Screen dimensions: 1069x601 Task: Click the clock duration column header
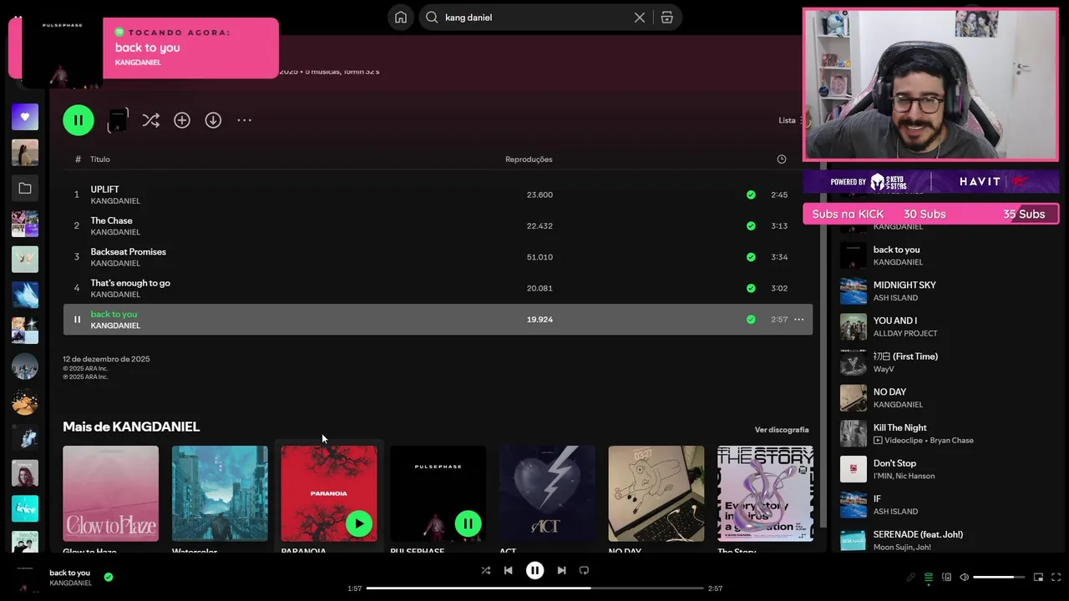click(782, 159)
